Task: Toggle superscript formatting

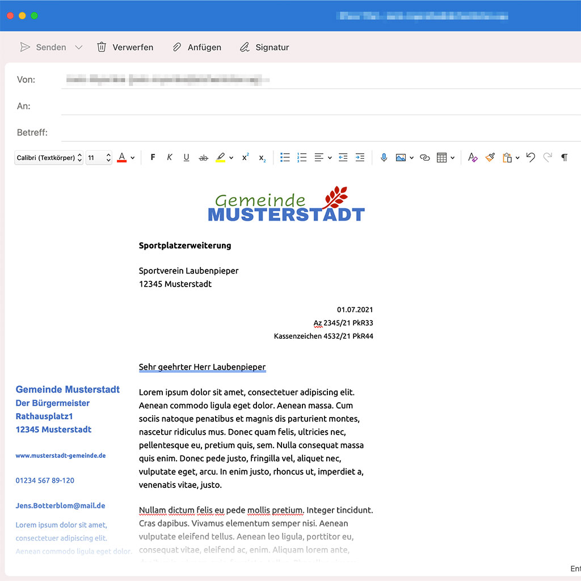Action: point(245,158)
